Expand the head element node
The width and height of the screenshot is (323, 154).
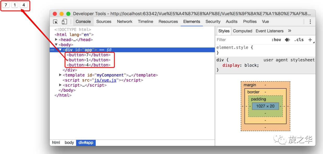(x=56, y=39)
